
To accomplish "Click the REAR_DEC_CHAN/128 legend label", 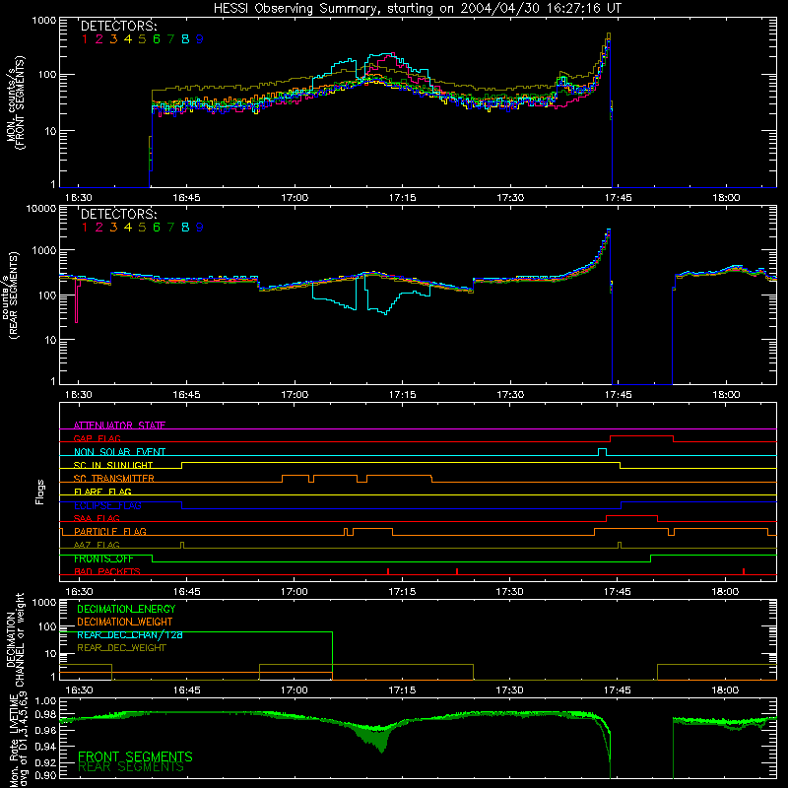I will [x=130, y=634].
